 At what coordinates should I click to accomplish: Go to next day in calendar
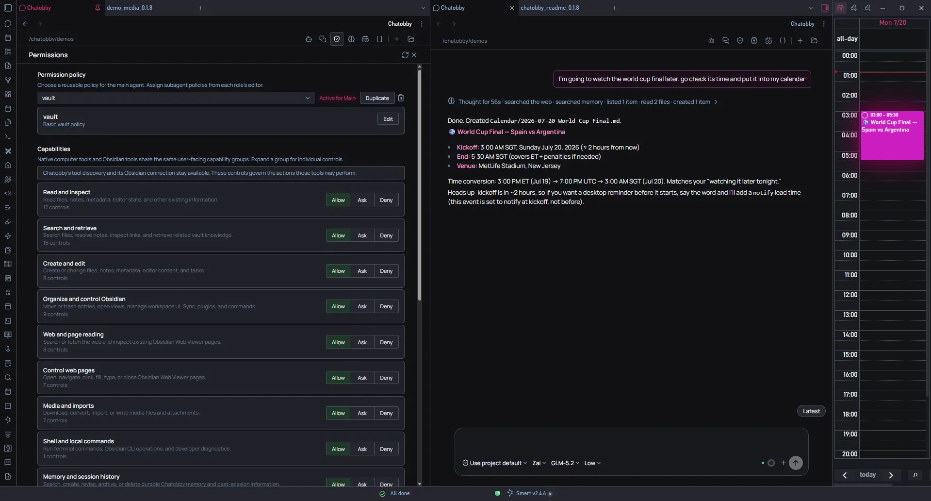[x=891, y=475]
